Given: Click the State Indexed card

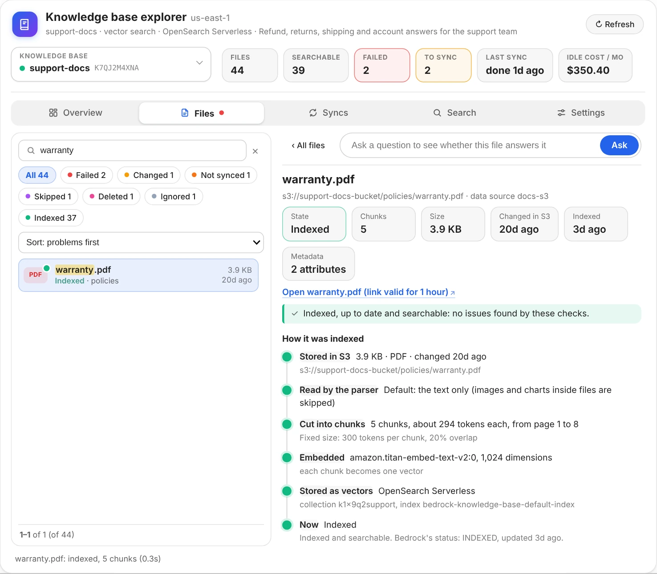Looking at the screenshot, I should [x=314, y=224].
